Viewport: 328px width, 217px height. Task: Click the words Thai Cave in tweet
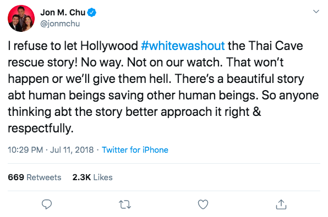click(276, 46)
